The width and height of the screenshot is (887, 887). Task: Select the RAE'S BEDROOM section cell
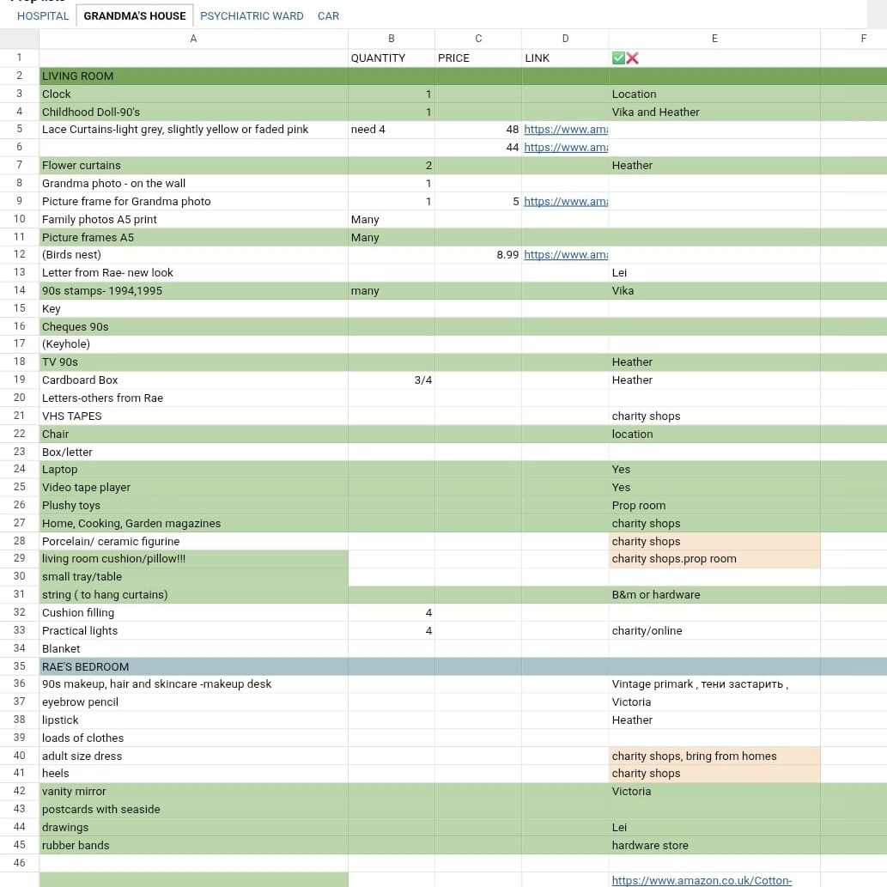coord(193,666)
